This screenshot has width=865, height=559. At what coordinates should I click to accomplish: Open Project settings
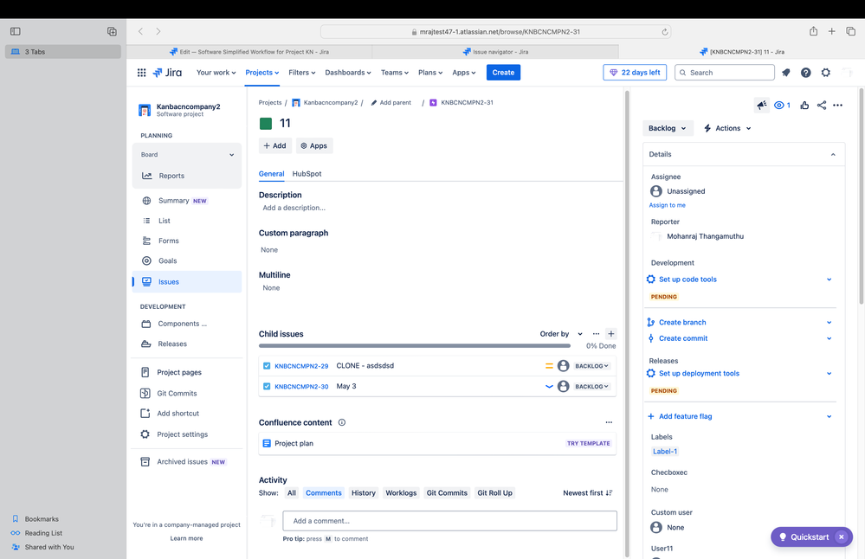(182, 434)
